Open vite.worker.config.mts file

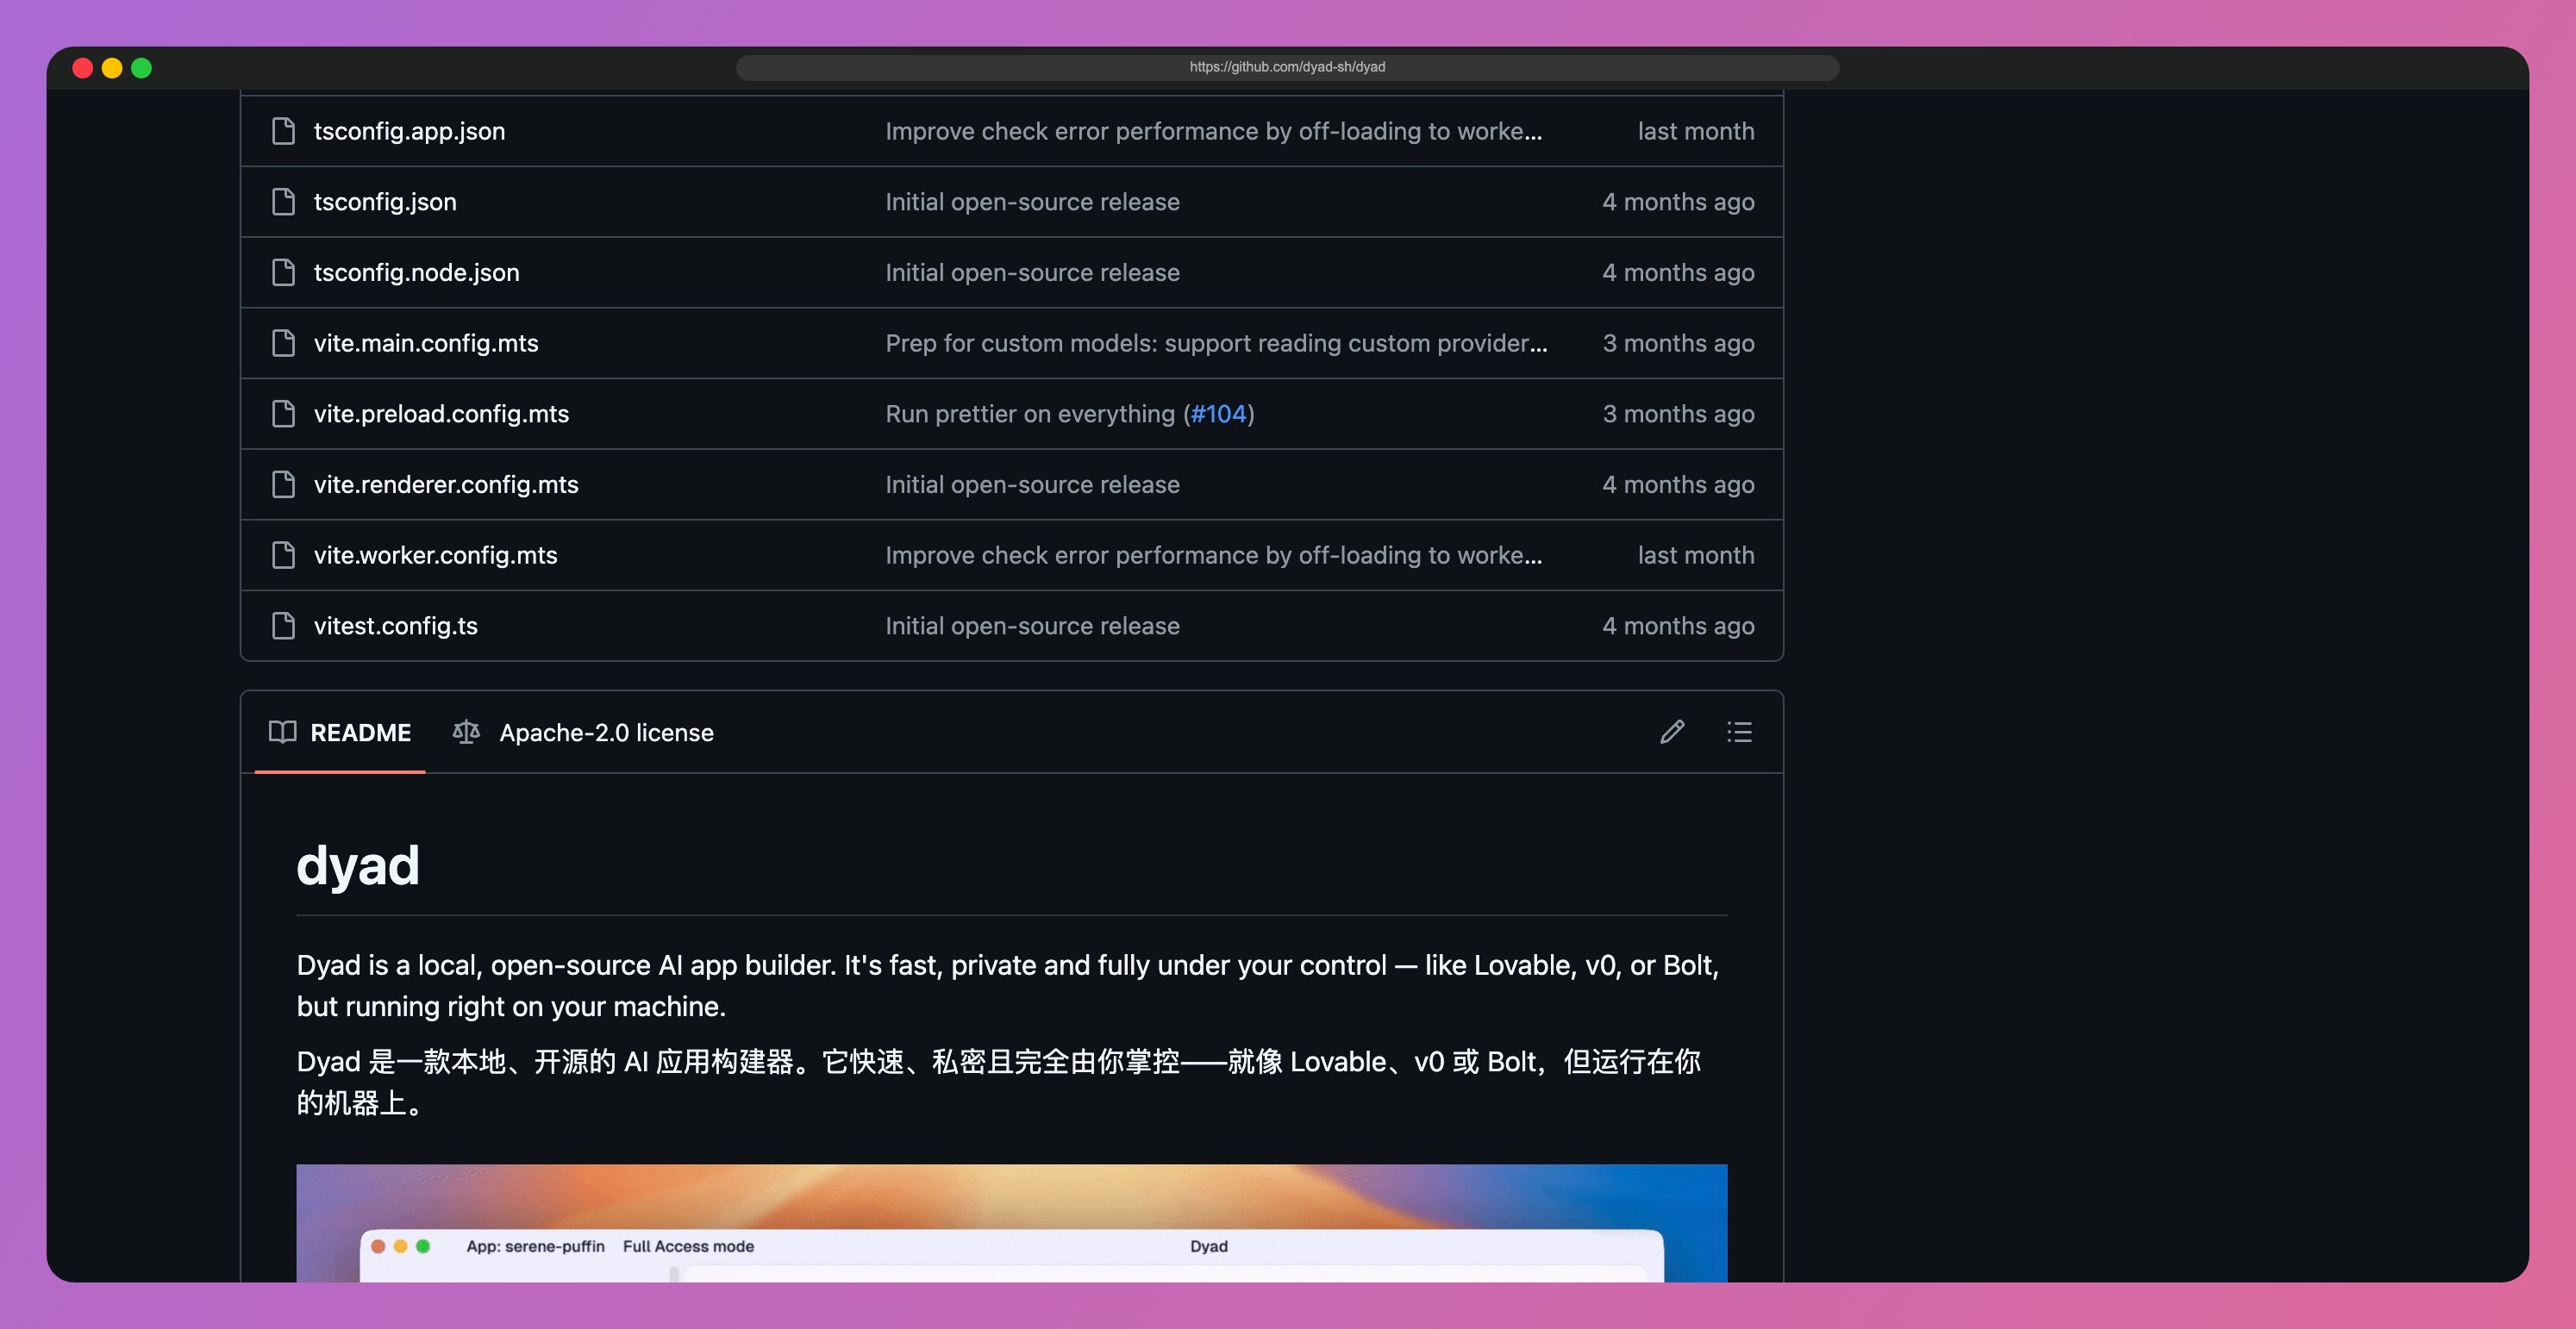(436, 555)
